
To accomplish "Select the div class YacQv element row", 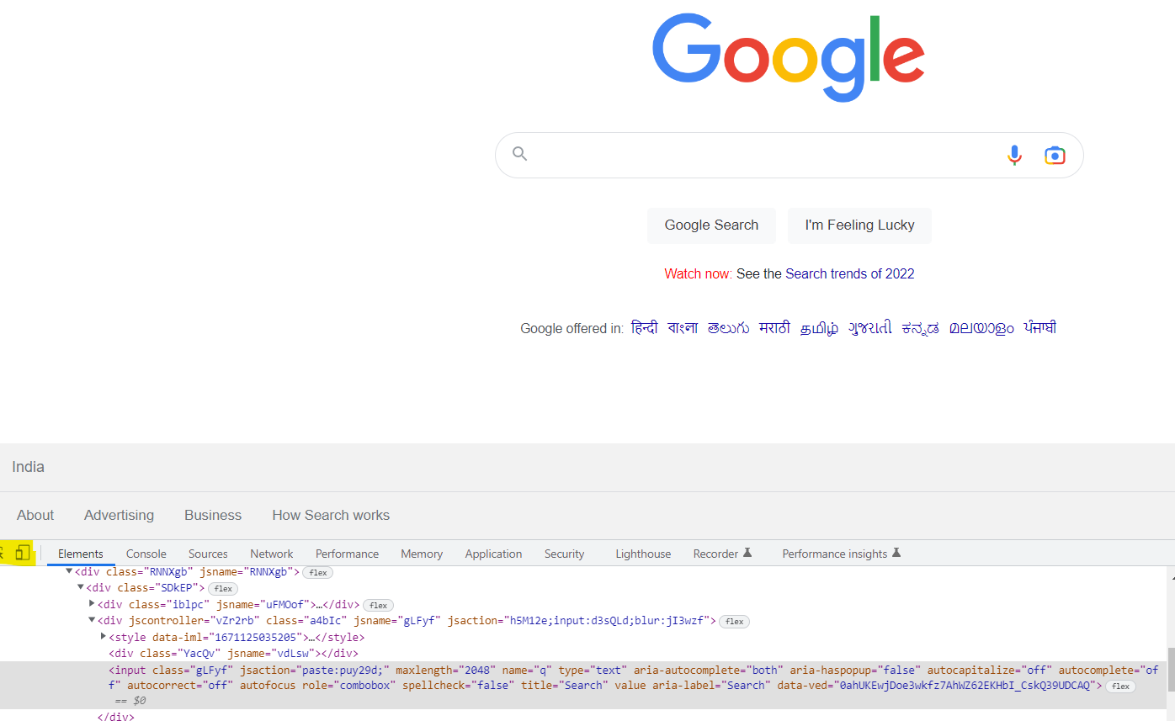I will tap(233, 653).
